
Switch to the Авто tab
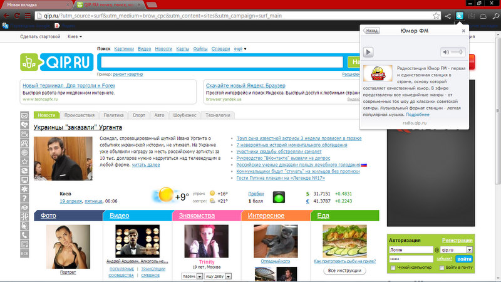pyautogui.click(x=159, y=115)
